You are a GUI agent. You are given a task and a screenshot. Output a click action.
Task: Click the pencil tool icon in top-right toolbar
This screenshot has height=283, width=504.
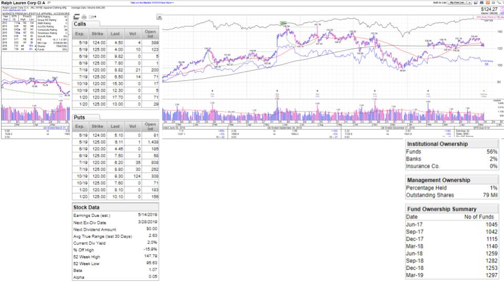pos(499,3)
